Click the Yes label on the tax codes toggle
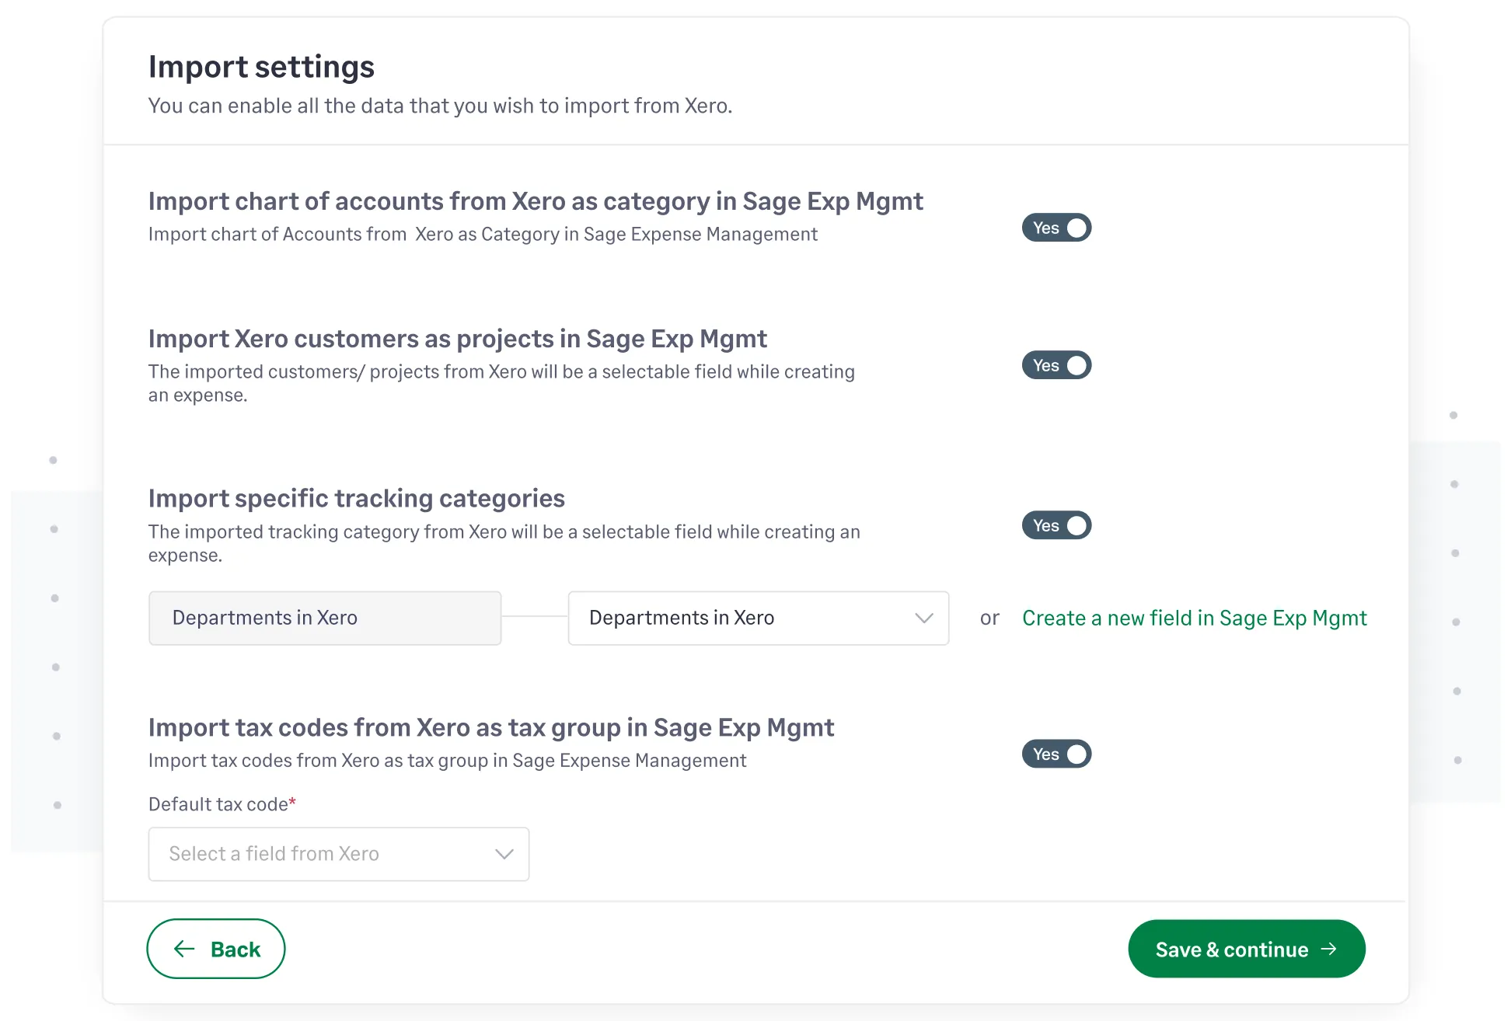 click(1045, 754)
